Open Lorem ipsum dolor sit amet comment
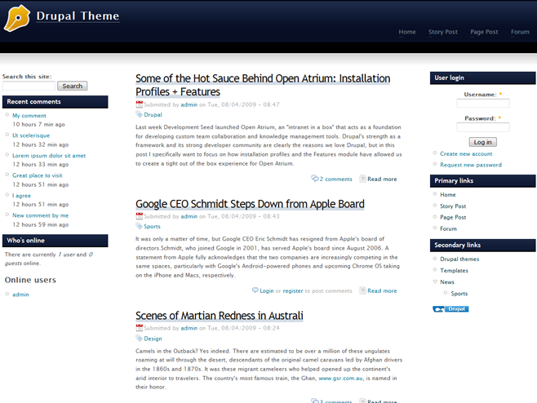The width and height of the screenshot is (537, 403). [49, 156]
